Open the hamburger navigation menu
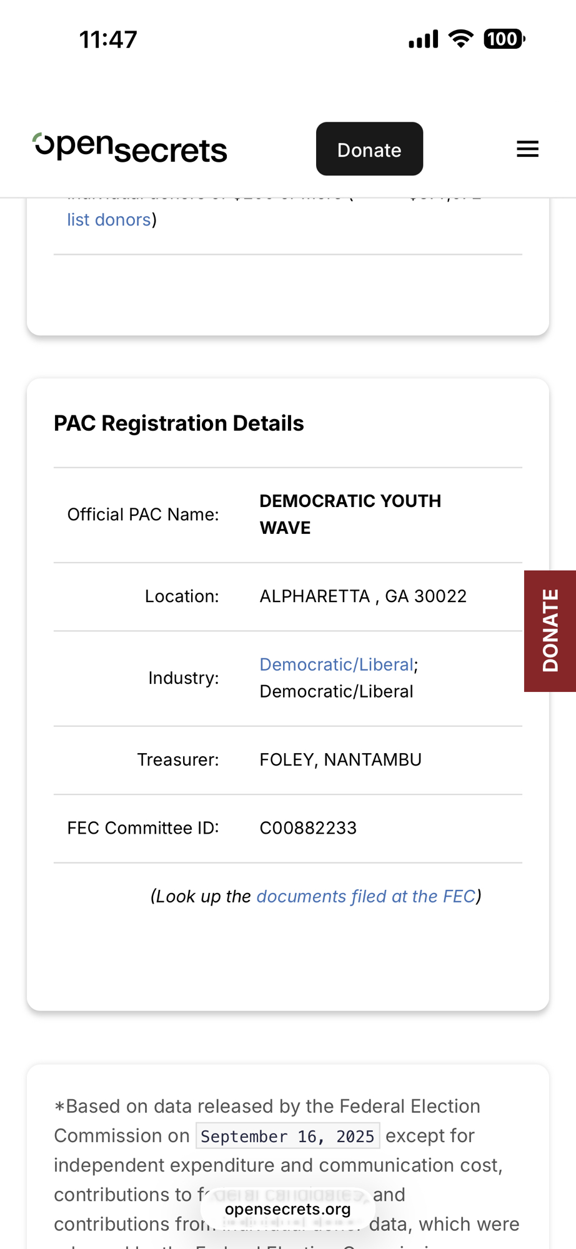This screenshot has height=1249, width=576. pos(527,149)
